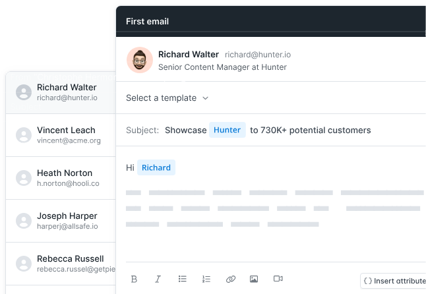This screenshot has height=294, width=426.
Task: Click into the email body placeholder text
Action: click(x=274, y=208)
